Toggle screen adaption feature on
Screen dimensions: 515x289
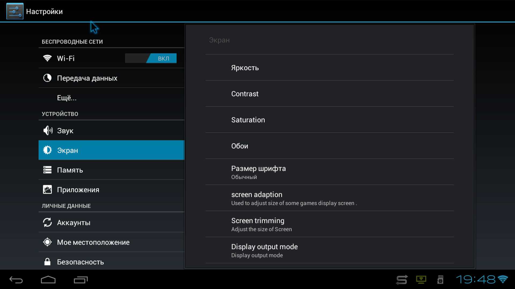256,198
